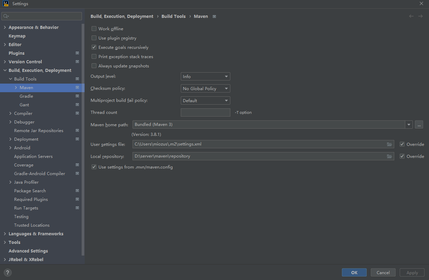The height and width of the screenshot is (280, 429).
Task: Expand the Java Profiler node
Action: 10,182
